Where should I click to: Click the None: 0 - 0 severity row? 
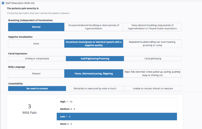click(117, 124)
